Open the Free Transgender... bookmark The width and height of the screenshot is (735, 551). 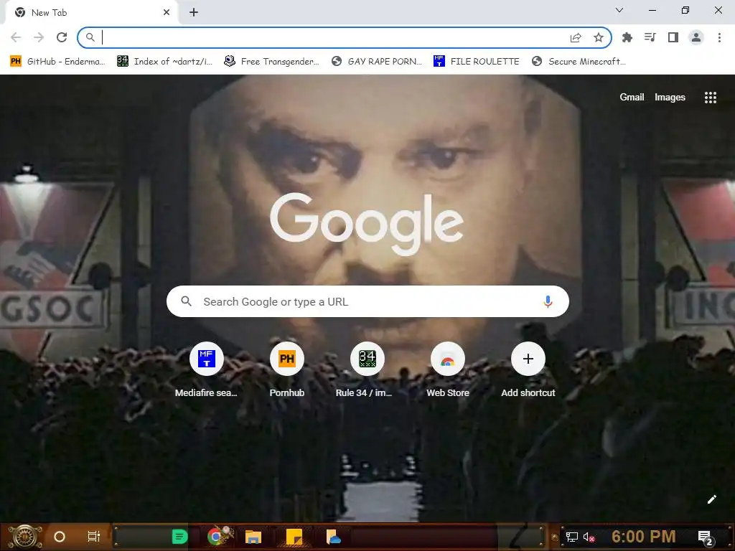tap(271, 62)
